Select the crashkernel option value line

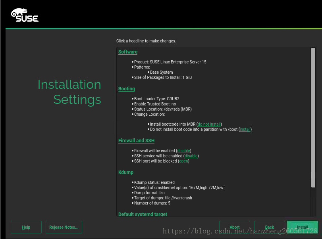[x=179, y=187]
